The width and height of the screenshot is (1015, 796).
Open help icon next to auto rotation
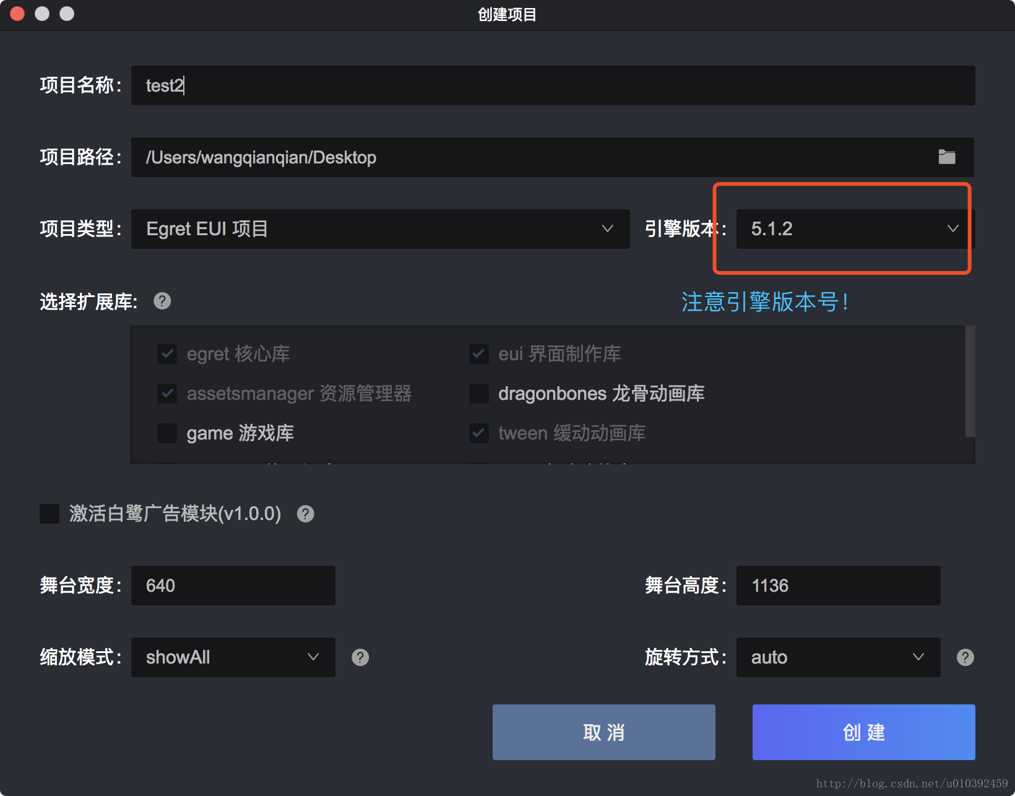[x=965, y=657]
